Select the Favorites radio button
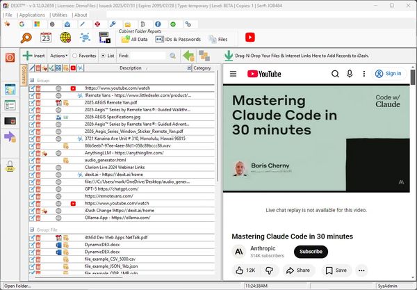 [75, 55]
